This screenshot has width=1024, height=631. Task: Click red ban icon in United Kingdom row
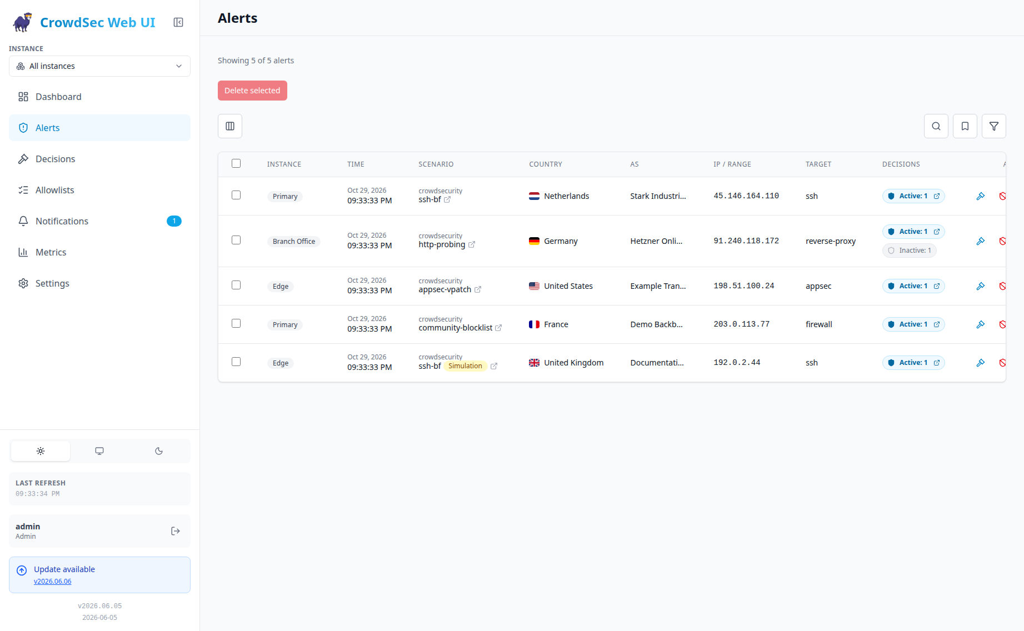[1002, 363]
